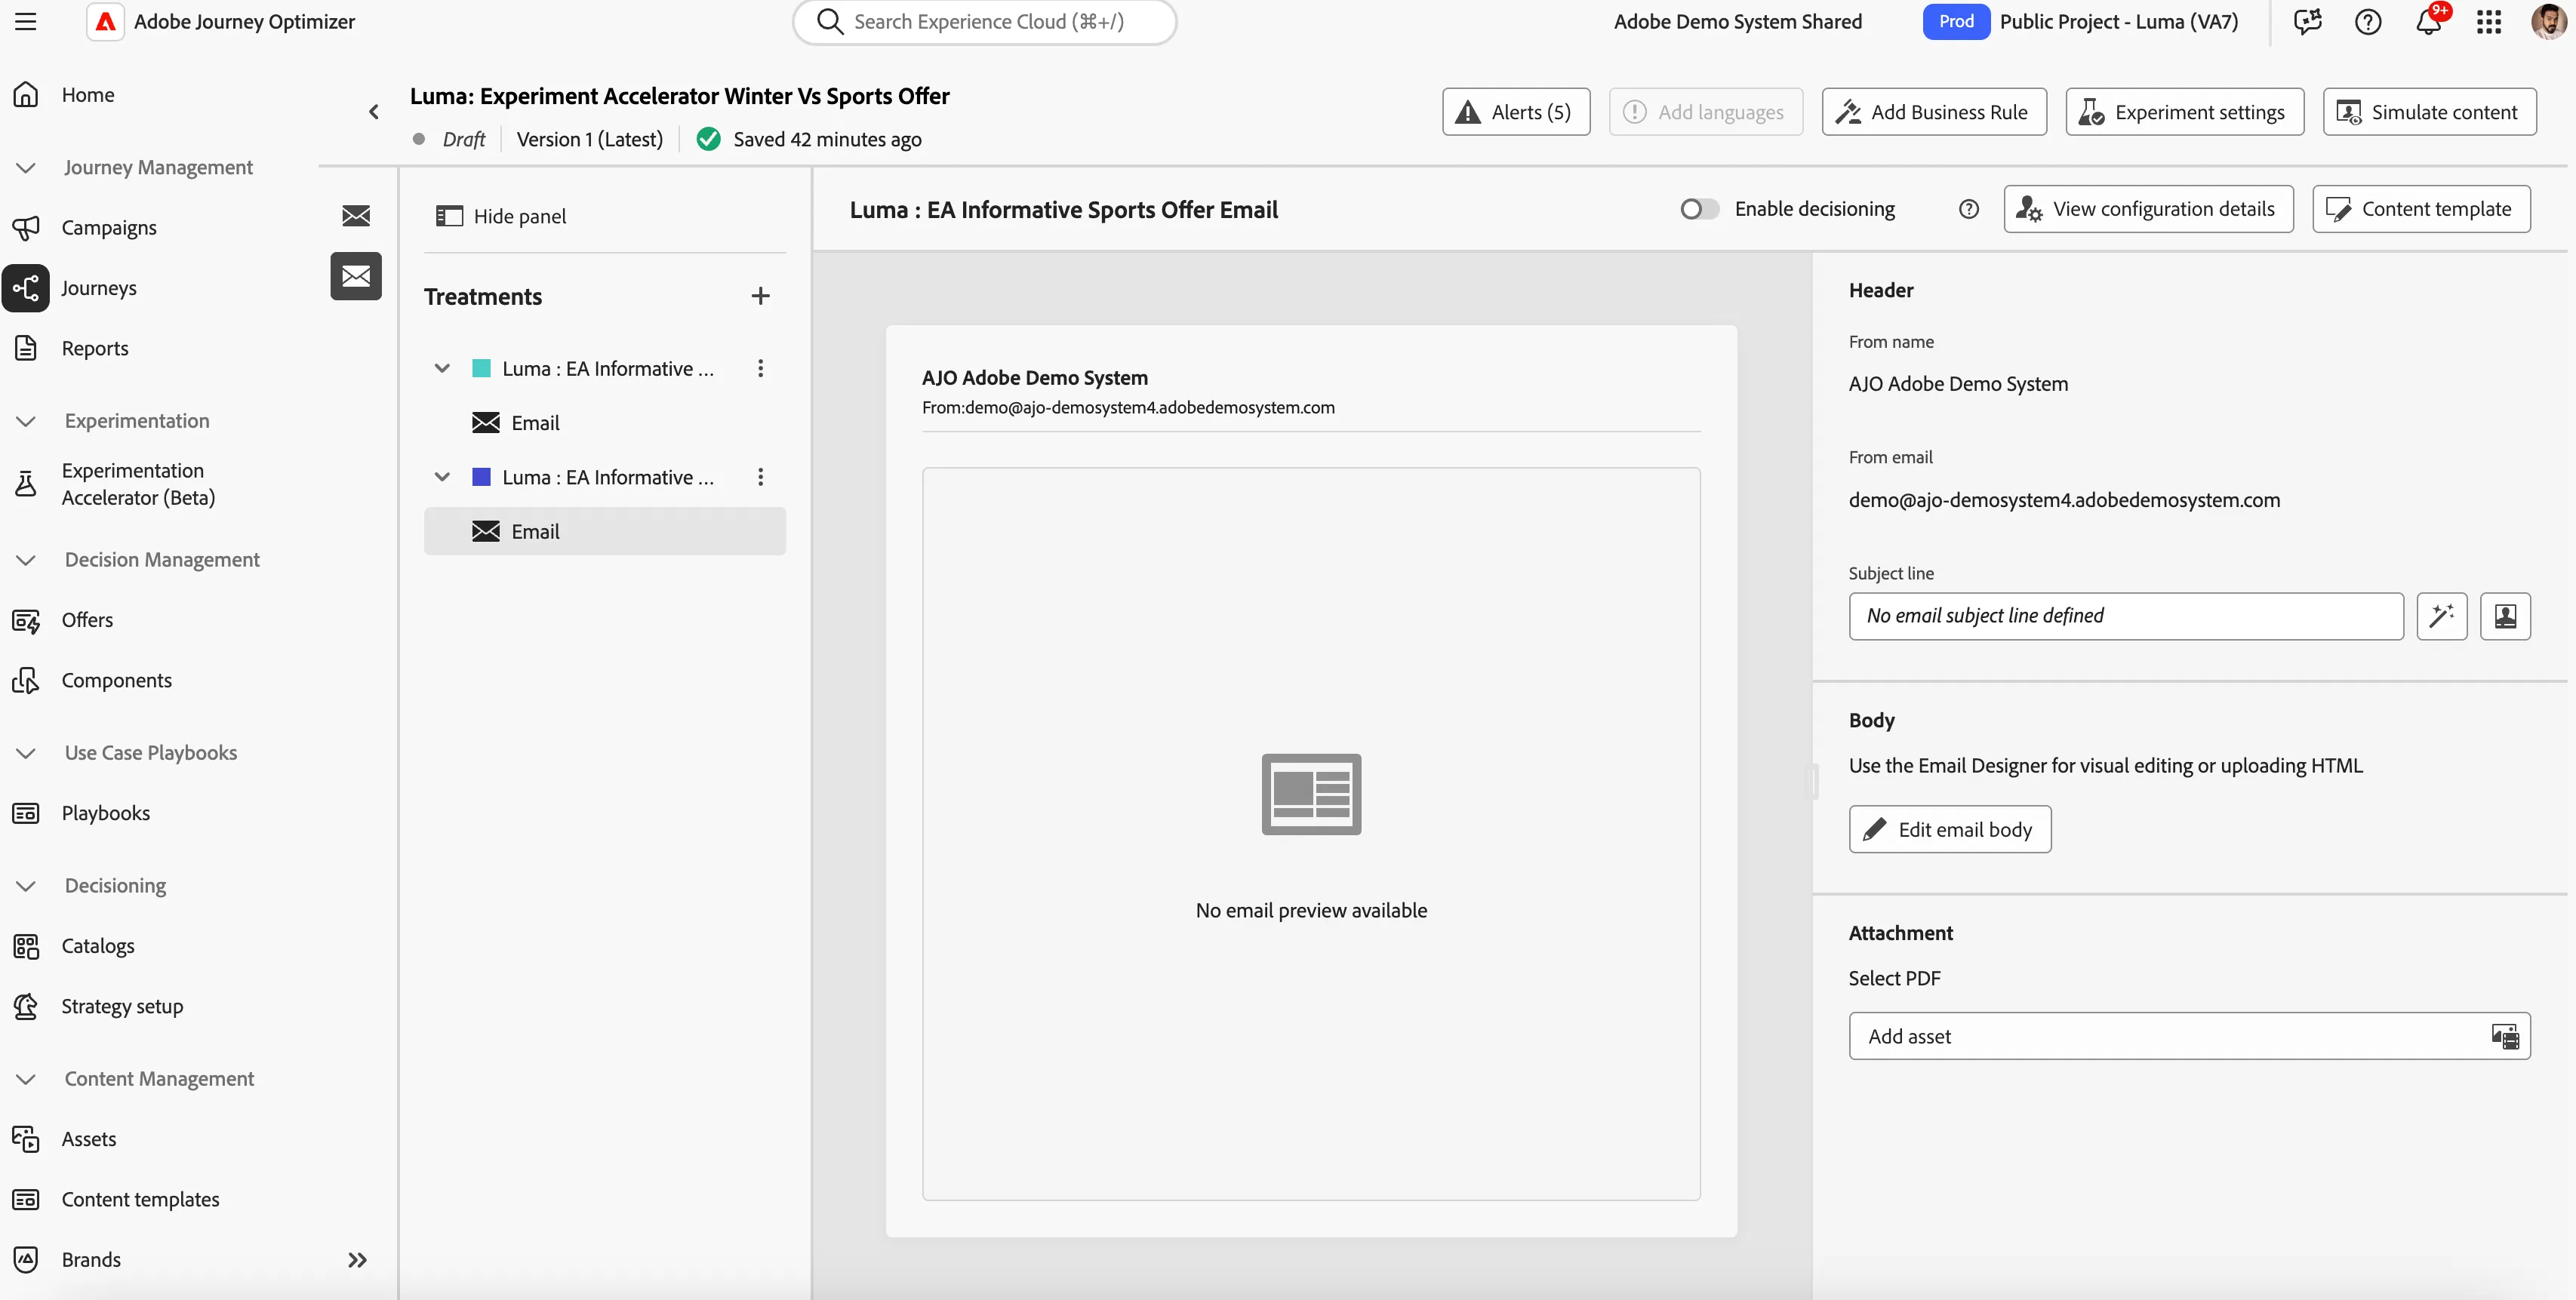Click the asset picker icon in Add asset field
2576x1300 pixels.
point(2505,1036)
